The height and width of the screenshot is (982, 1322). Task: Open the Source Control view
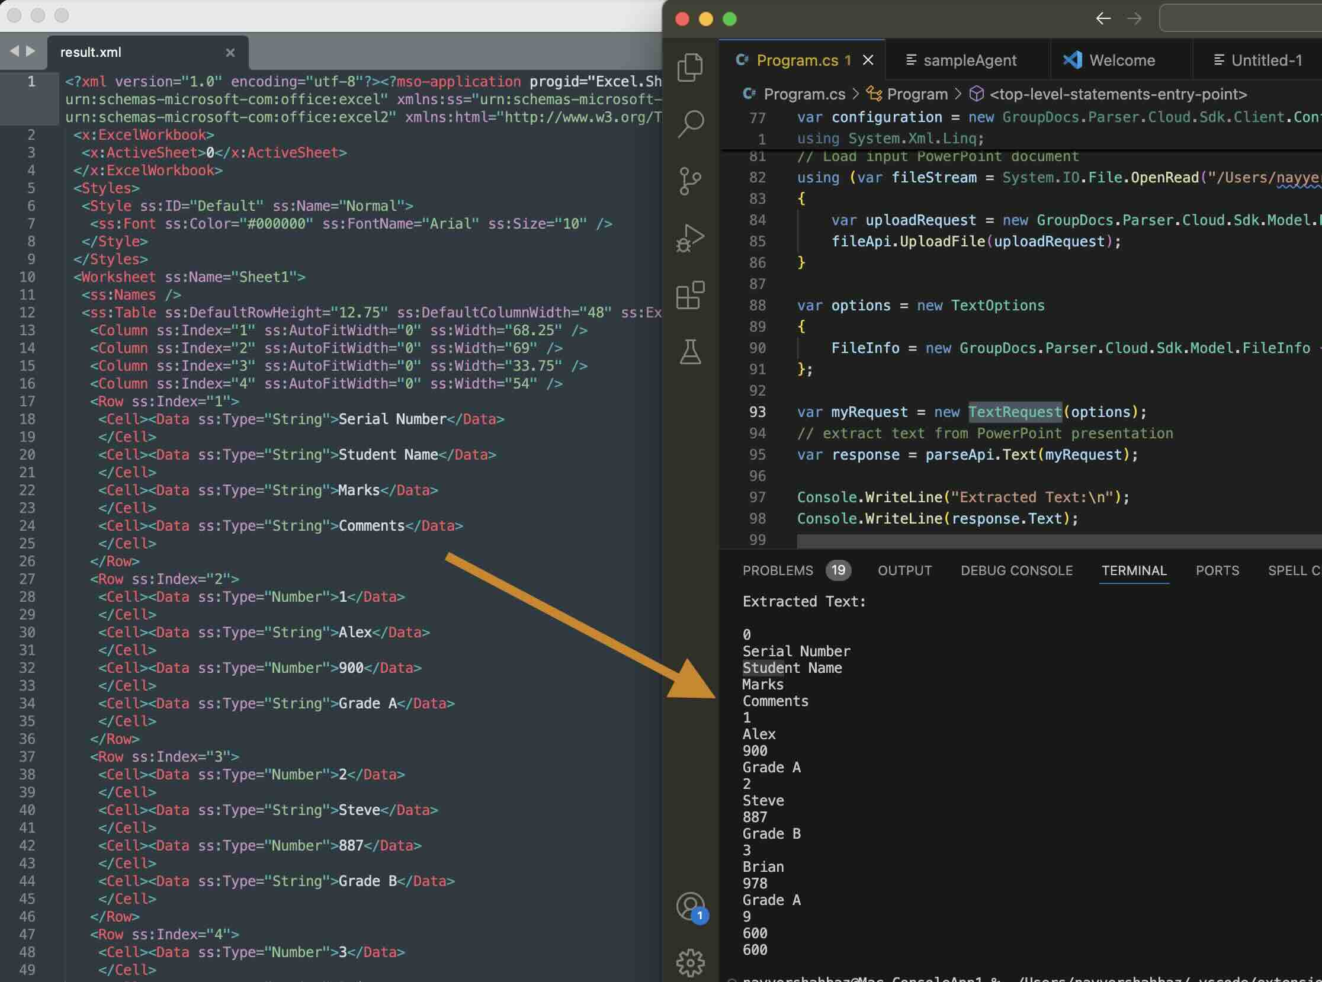[689, 180]
